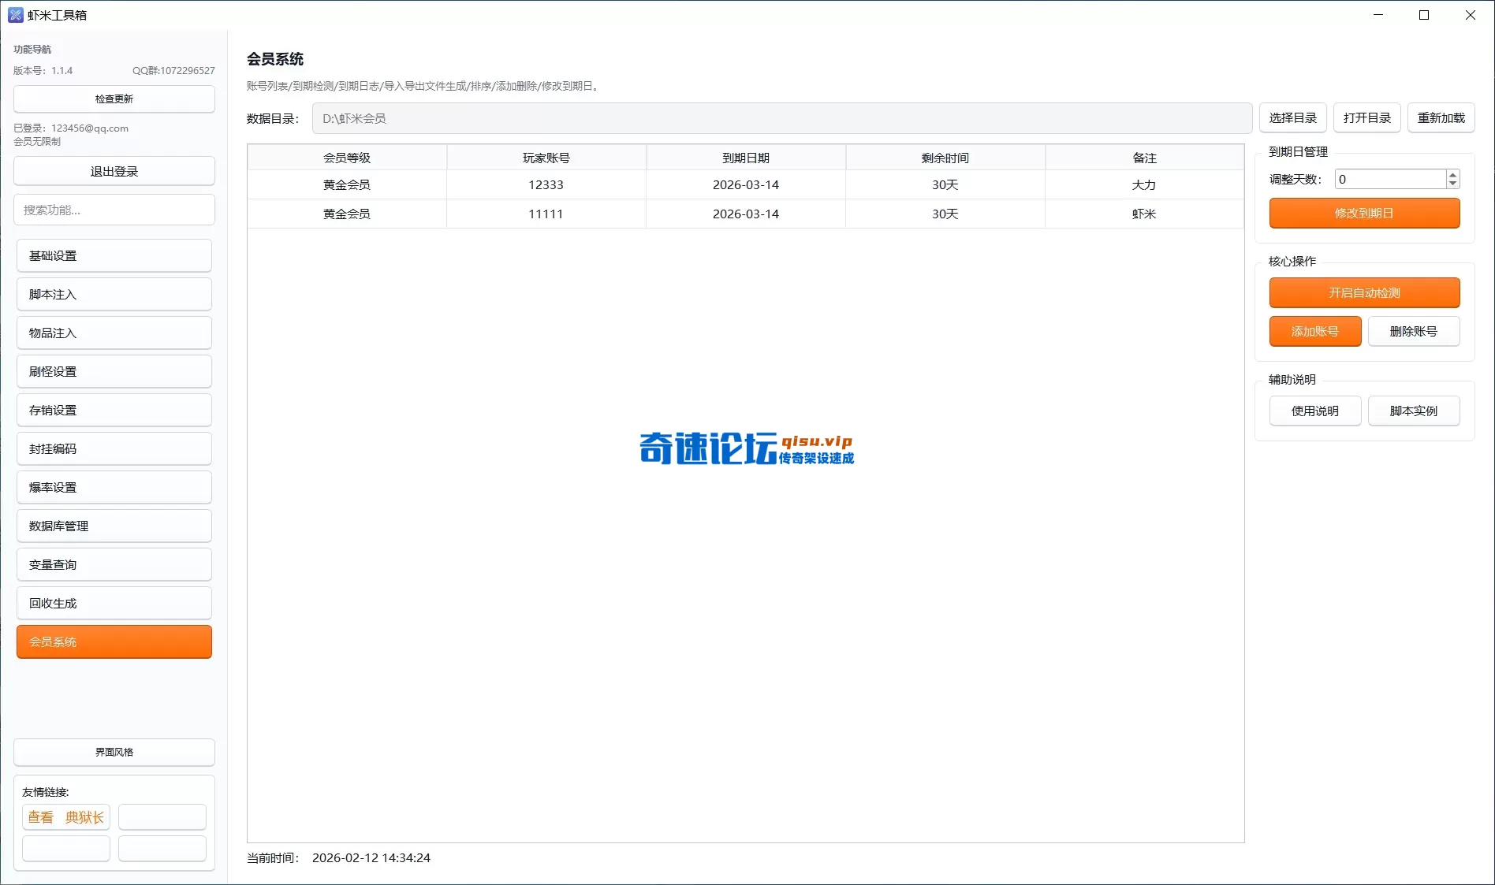Focus the 搜索功能 search box

(x=114, y=210)
